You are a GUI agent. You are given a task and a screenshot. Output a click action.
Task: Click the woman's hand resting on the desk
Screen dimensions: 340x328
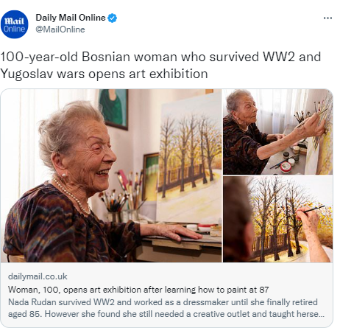pos(174,232)
